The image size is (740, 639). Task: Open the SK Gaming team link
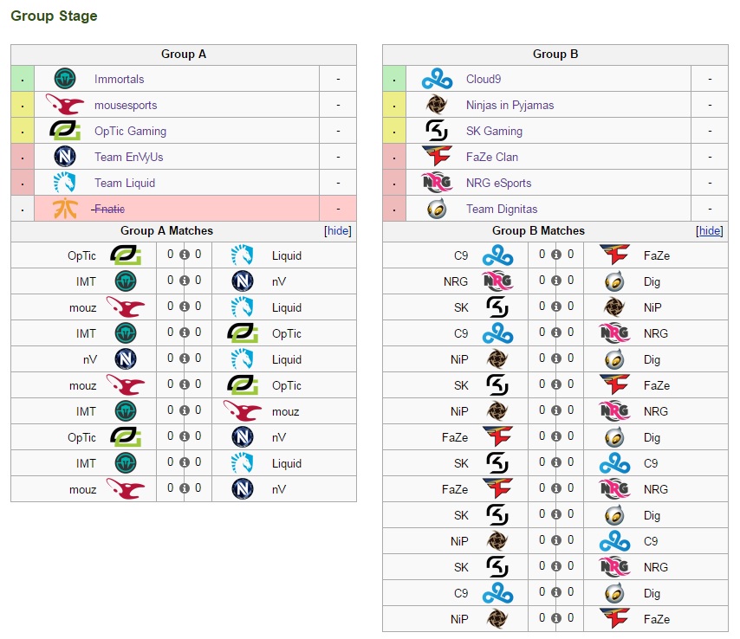(x=494, y=131)
